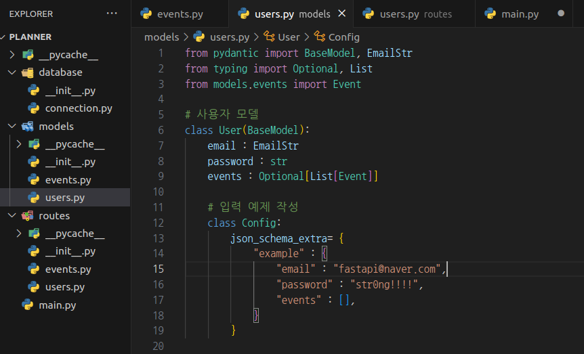This screenshot has width=584, height=354.
Task: Click the database folder icon
Action: click(28, 72)
